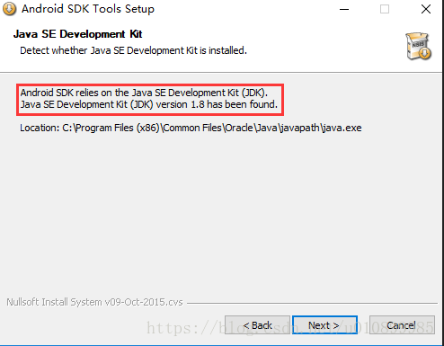The width and height of the screenshot is (444, 346).
Task: Continue the setup with Next >
Action: pos(324,325)
